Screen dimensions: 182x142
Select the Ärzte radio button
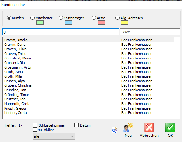tap(94, 18)
